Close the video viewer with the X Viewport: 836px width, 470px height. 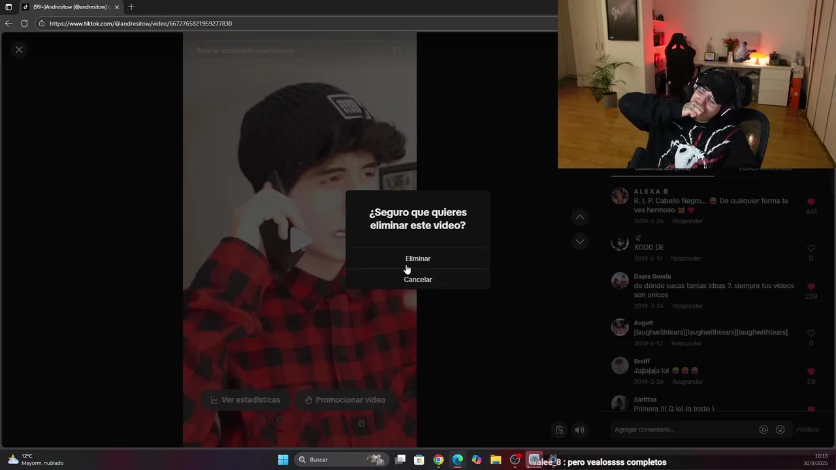tap(19, 50)
